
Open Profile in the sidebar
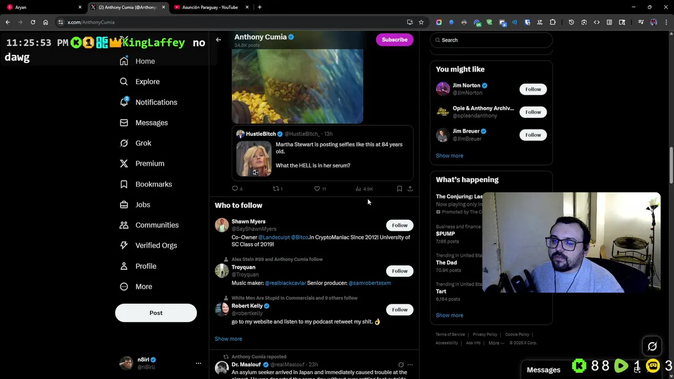coord(138,266)
